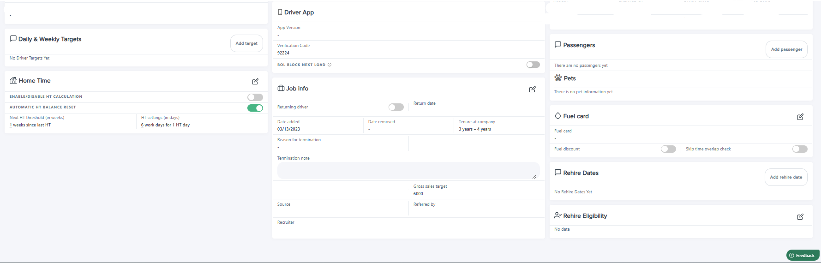Click the Verification Code 92224
Viewport: 821px width, 263px height.
pos(283,53)
